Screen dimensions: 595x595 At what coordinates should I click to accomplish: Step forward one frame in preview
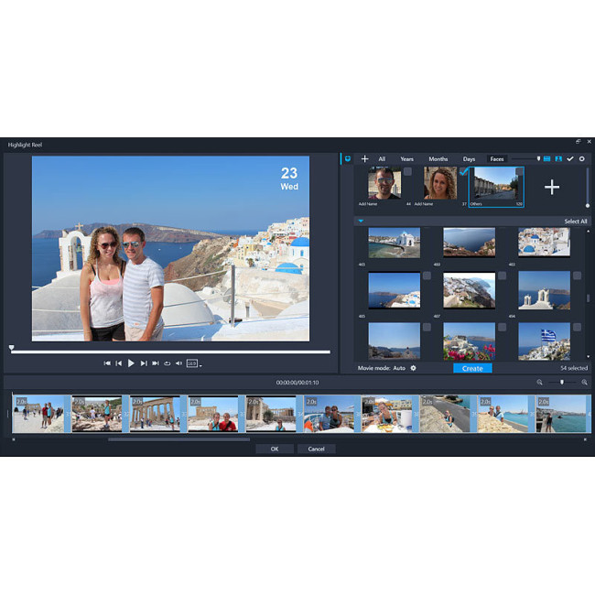pos(144,363)
